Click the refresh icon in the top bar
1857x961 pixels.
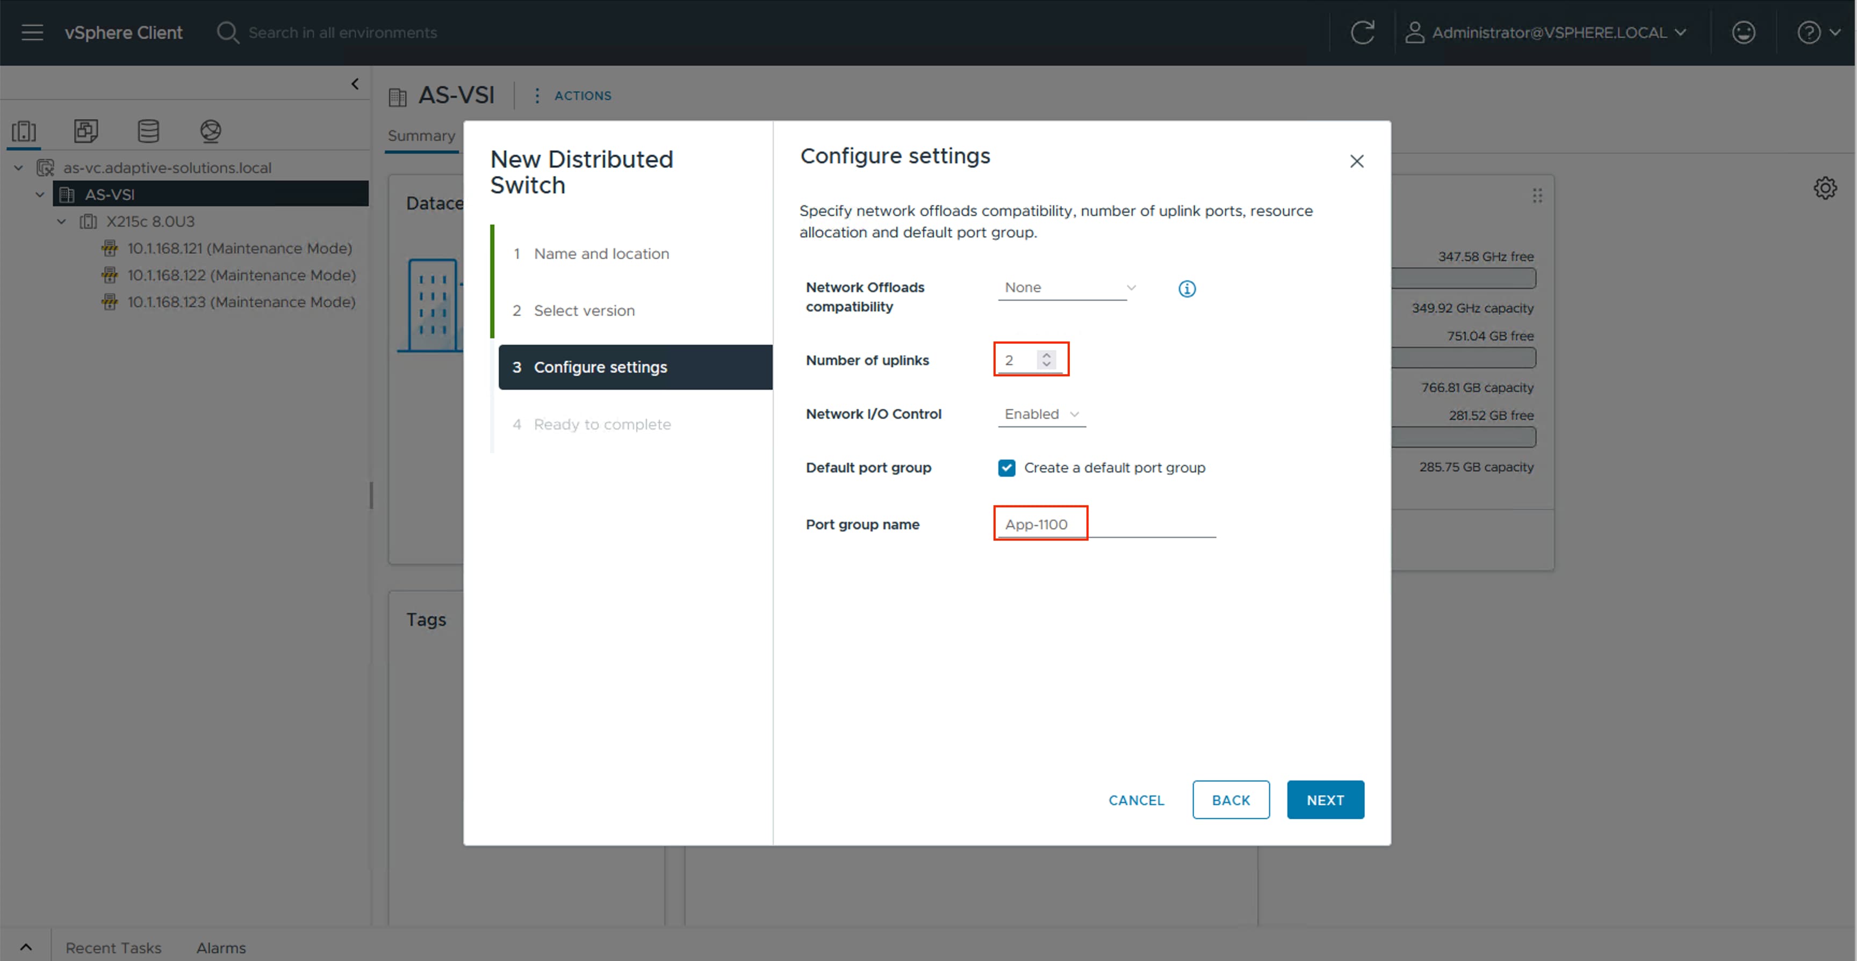(x=1363, y=32)
